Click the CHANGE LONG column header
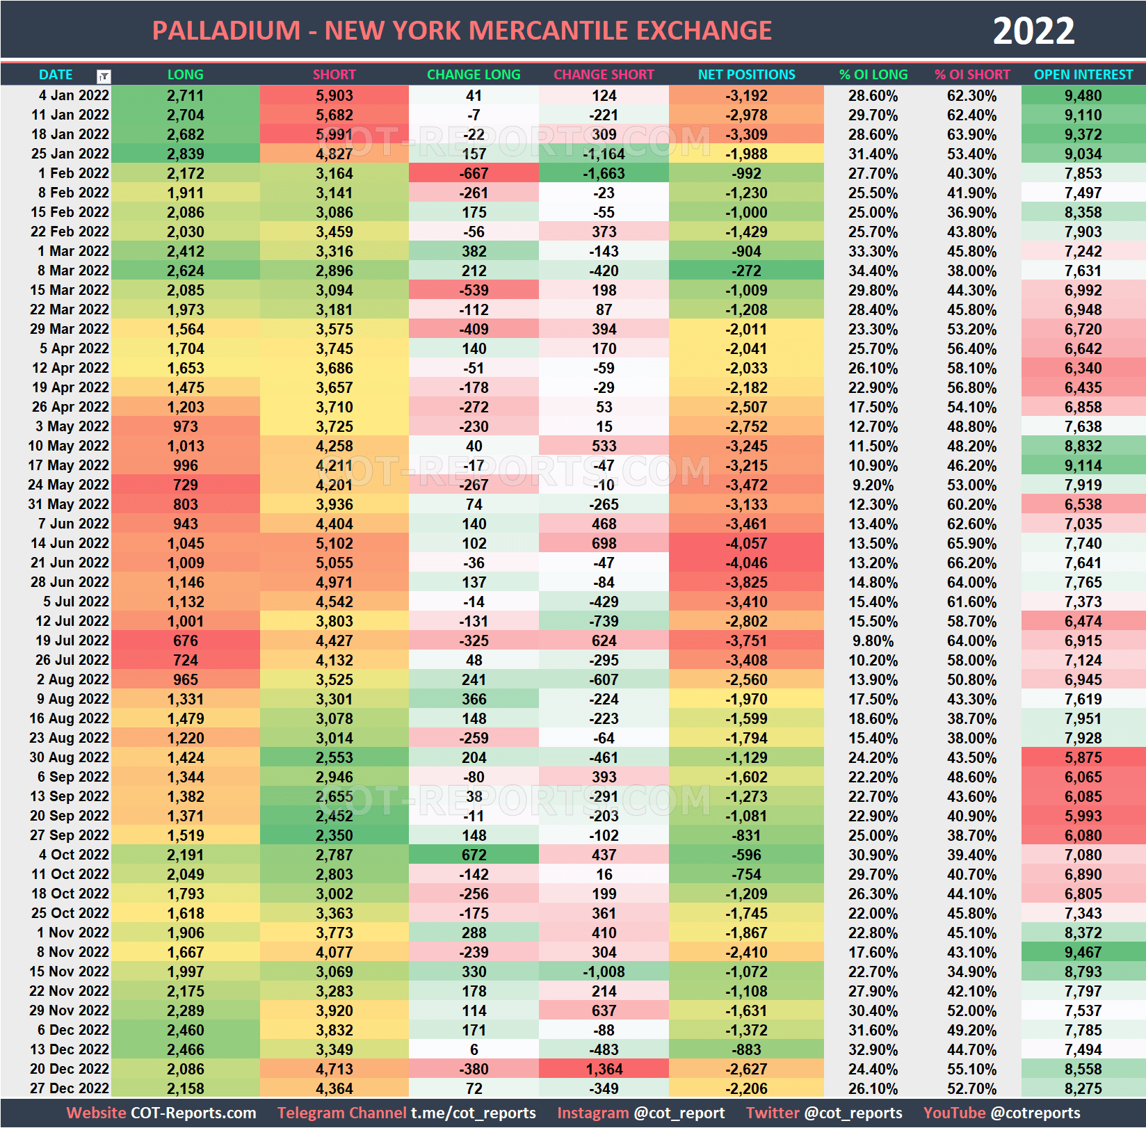The height and width of the screenshot is (1128, 1146). coord(473,74)
